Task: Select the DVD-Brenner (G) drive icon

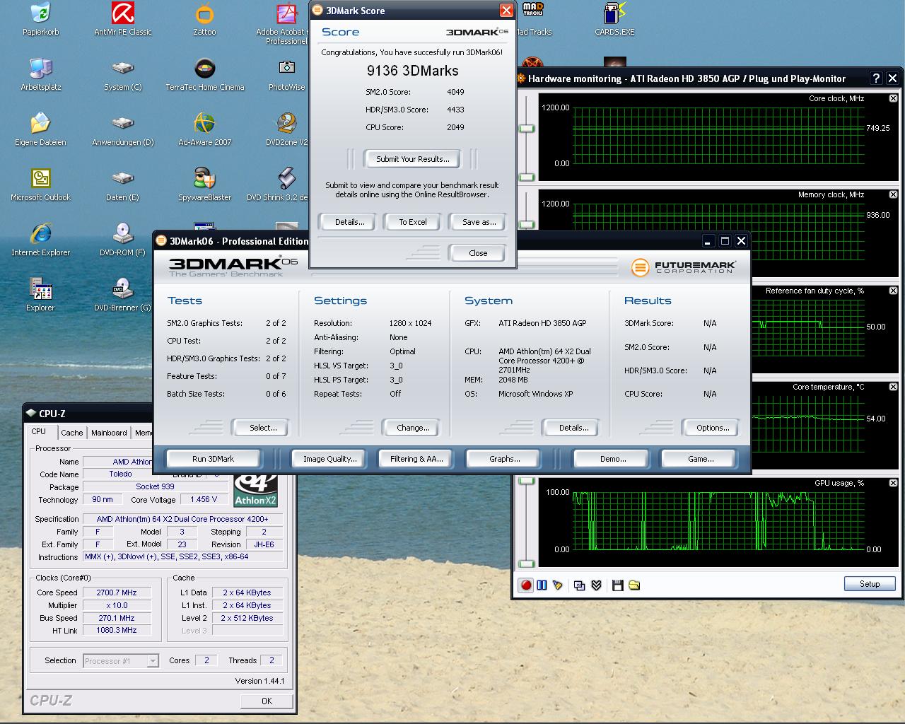Action: click(x=123, y=295)
